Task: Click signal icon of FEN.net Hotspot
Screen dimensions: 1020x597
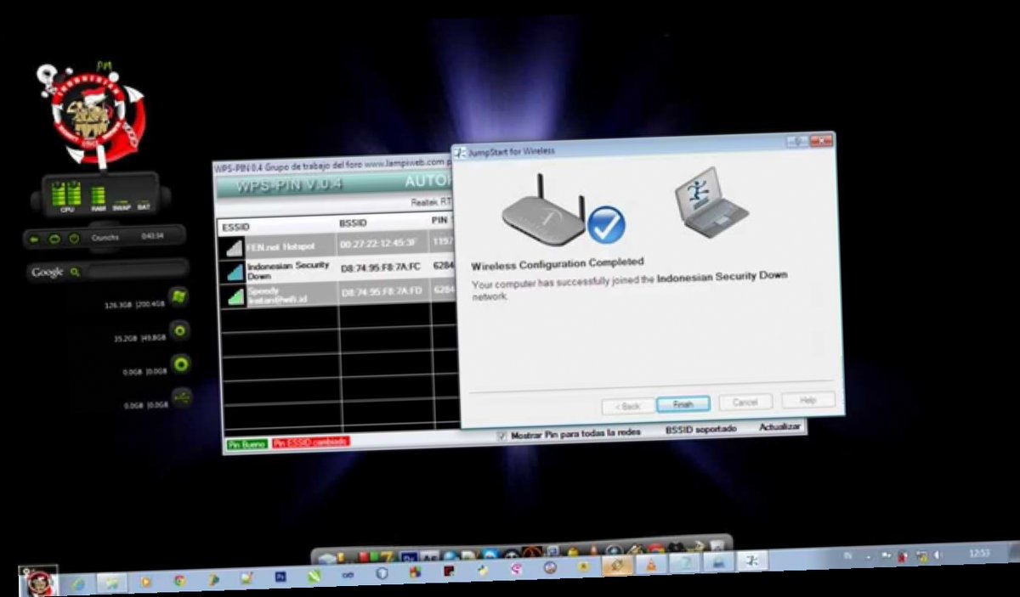Action: (233, 247)
